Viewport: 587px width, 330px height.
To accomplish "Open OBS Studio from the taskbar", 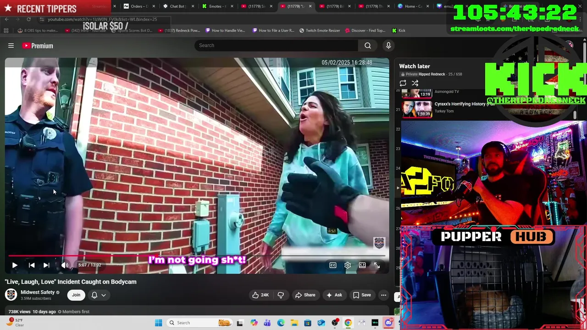I will [x=335, y=323].
